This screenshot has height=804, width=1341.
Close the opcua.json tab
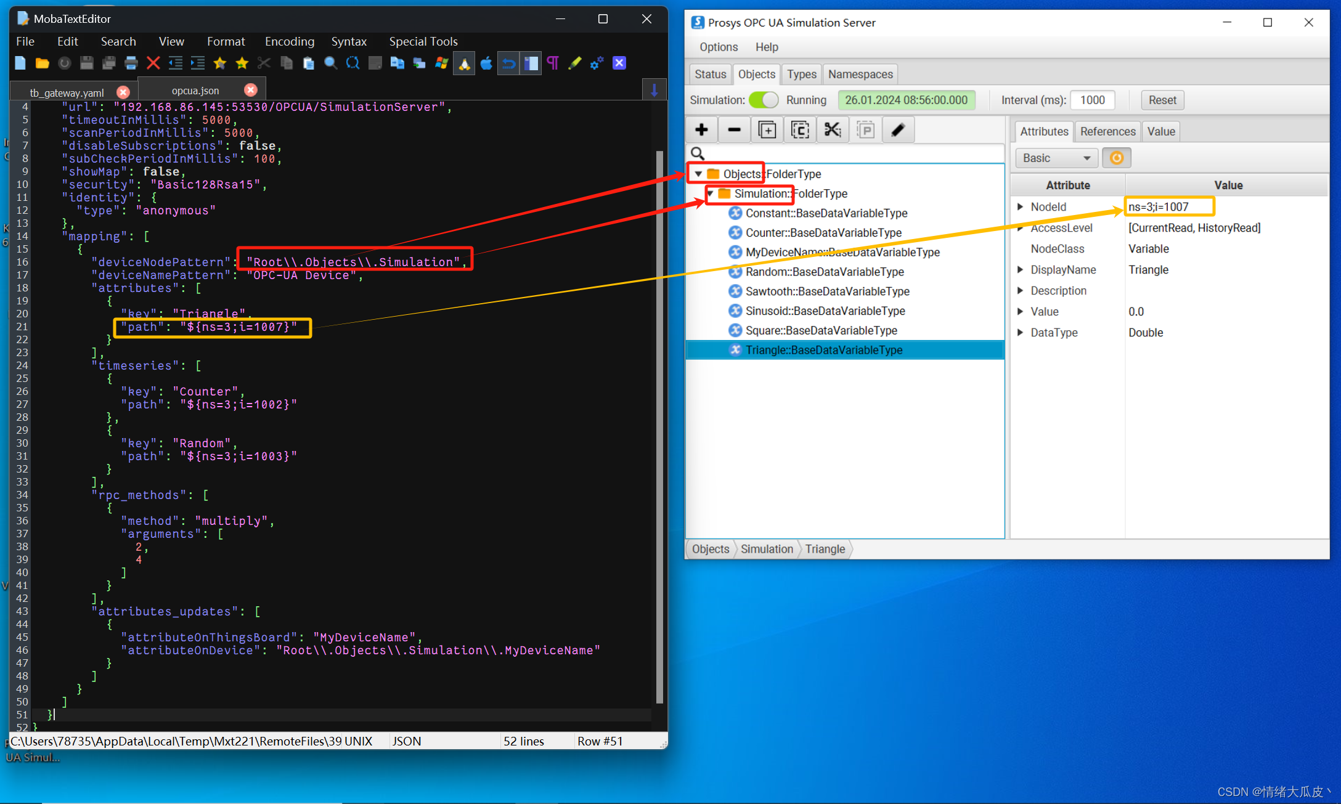point(251,90)
